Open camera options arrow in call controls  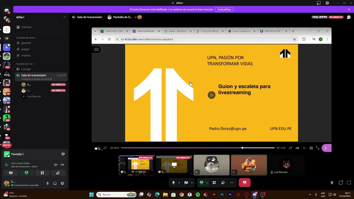click(x=192, y=183)
